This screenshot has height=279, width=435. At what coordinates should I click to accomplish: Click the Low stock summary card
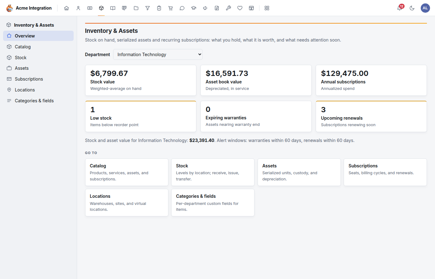[x=141, y=117]
